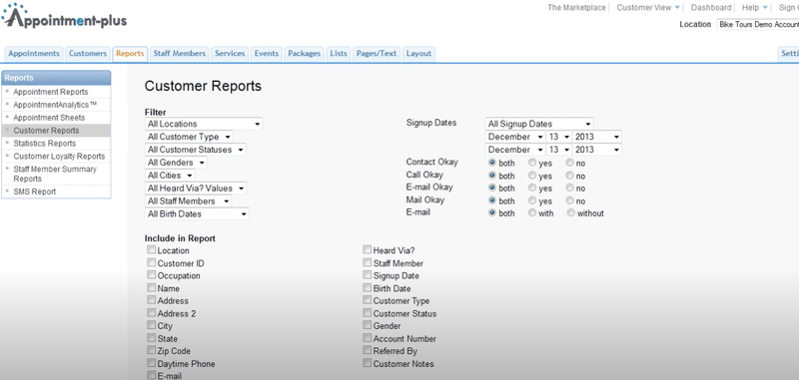
Task: Check the Zip Code checkbox
Action: pyautogui.click(x=152, y=350)
